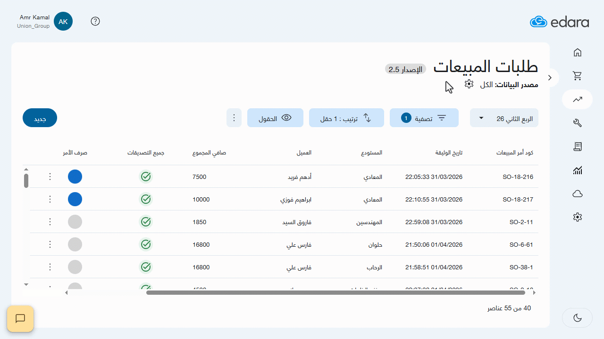Open row menu for SO-6-61
Screen dimensions: 604x339
click(x=50, y=244)
